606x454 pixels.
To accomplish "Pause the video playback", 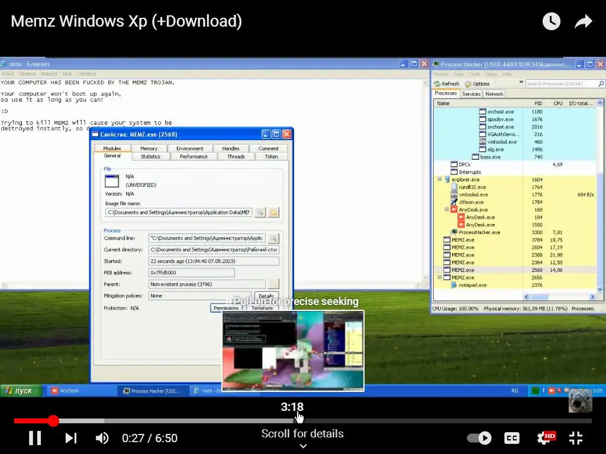I will point(35,438).
